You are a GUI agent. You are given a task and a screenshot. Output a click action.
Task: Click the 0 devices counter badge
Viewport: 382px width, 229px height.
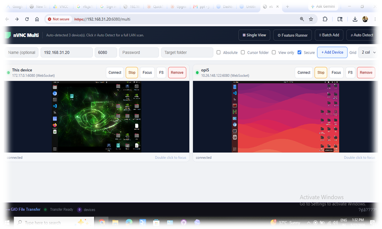pos(80,209)
